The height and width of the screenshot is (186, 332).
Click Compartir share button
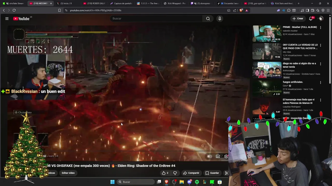click(x=191, y=173)
